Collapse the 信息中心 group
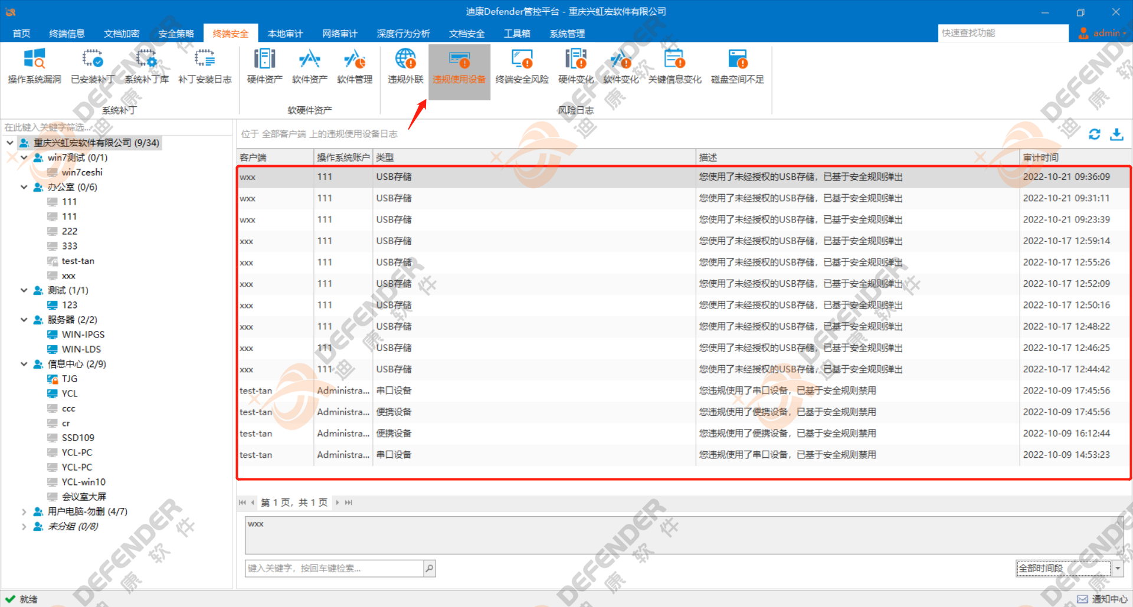Image resolution: width=1133 pixels, height=607 pixels. pos(24,364)
